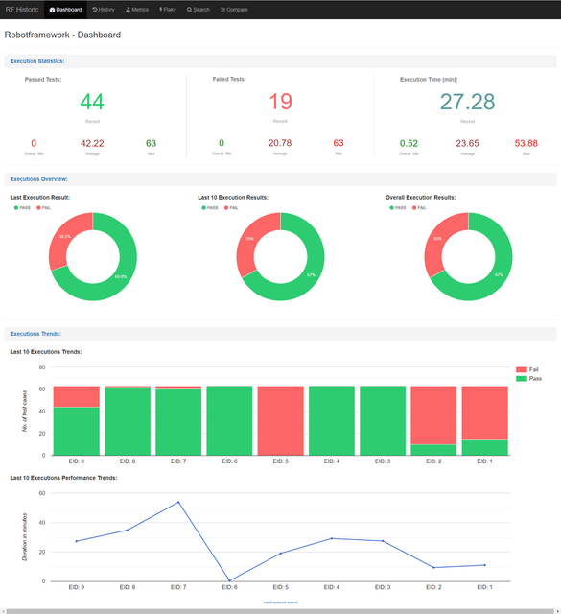The height and width of the screenshot is (614, 561).
Task: Click the horizontal scrollbar at page bottom
Action: pos(280,611)
